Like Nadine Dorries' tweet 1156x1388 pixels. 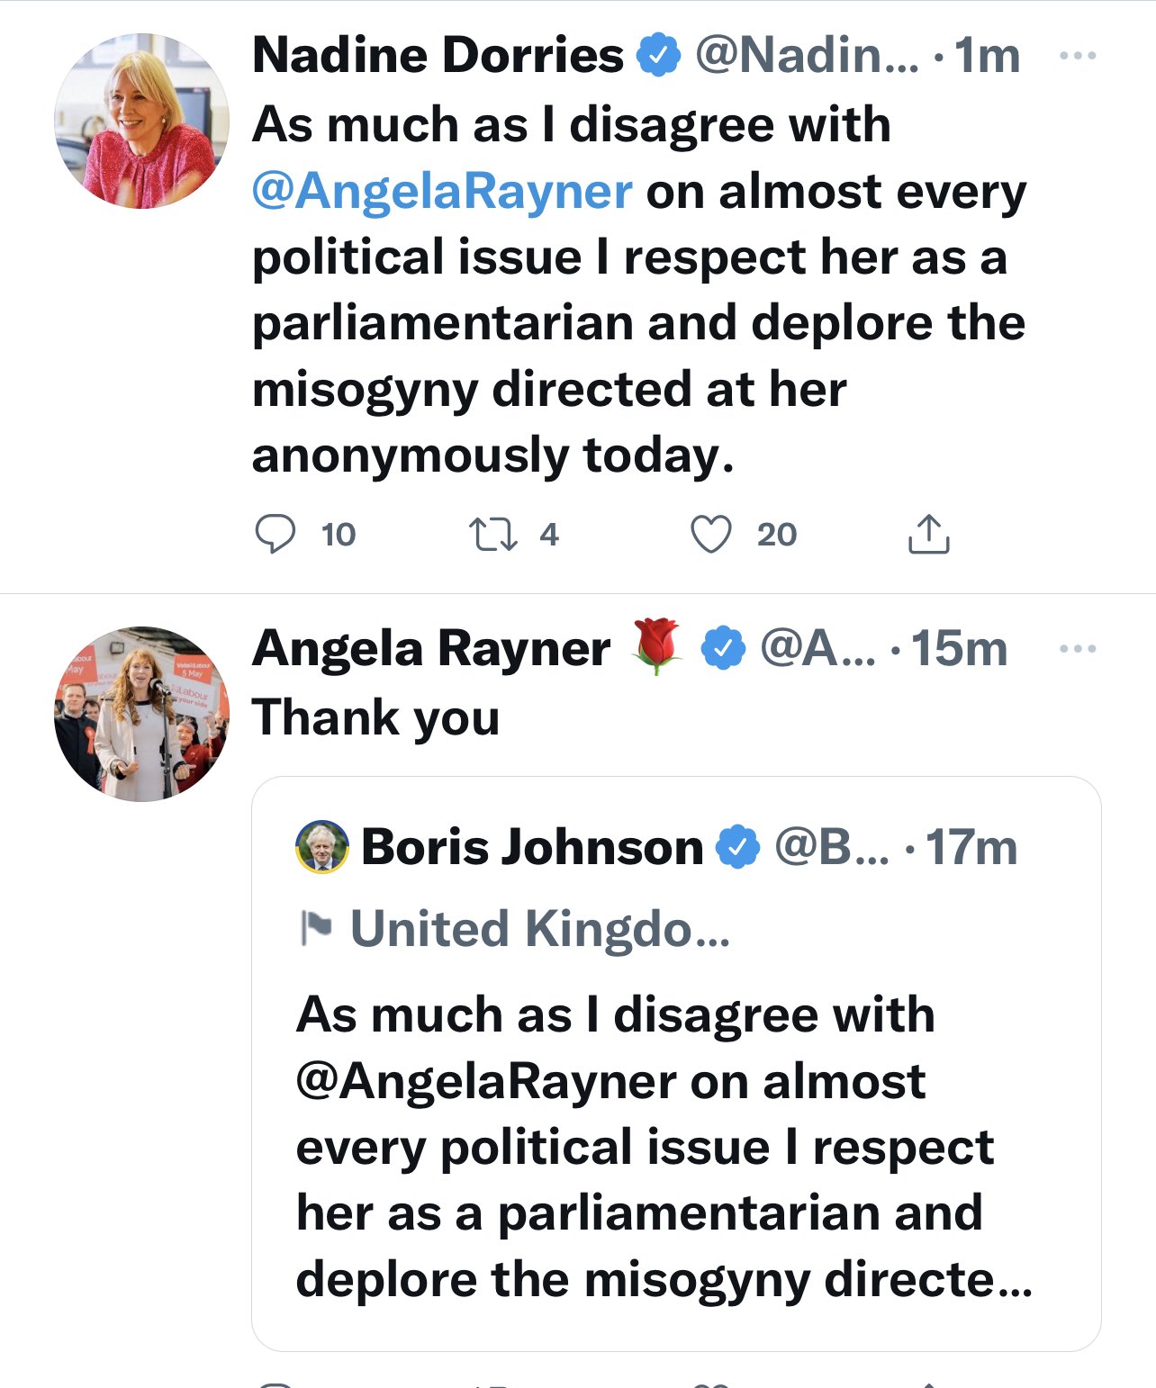click(710, 534)
